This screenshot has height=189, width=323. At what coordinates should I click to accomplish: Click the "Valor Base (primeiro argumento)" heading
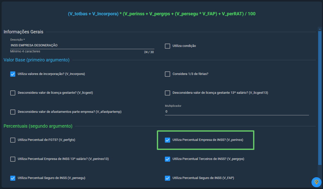[x=37, y=60]
